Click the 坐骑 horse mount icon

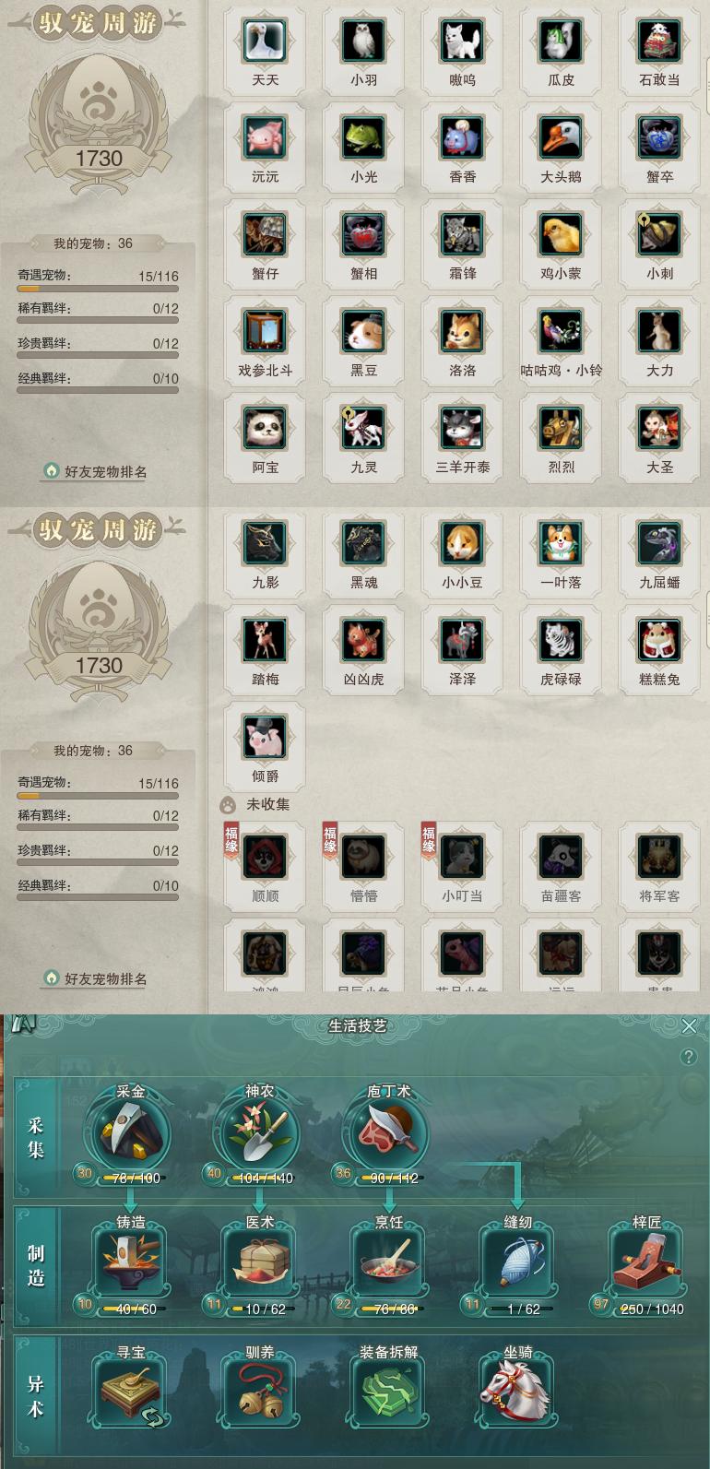[x=517, y=1393]
